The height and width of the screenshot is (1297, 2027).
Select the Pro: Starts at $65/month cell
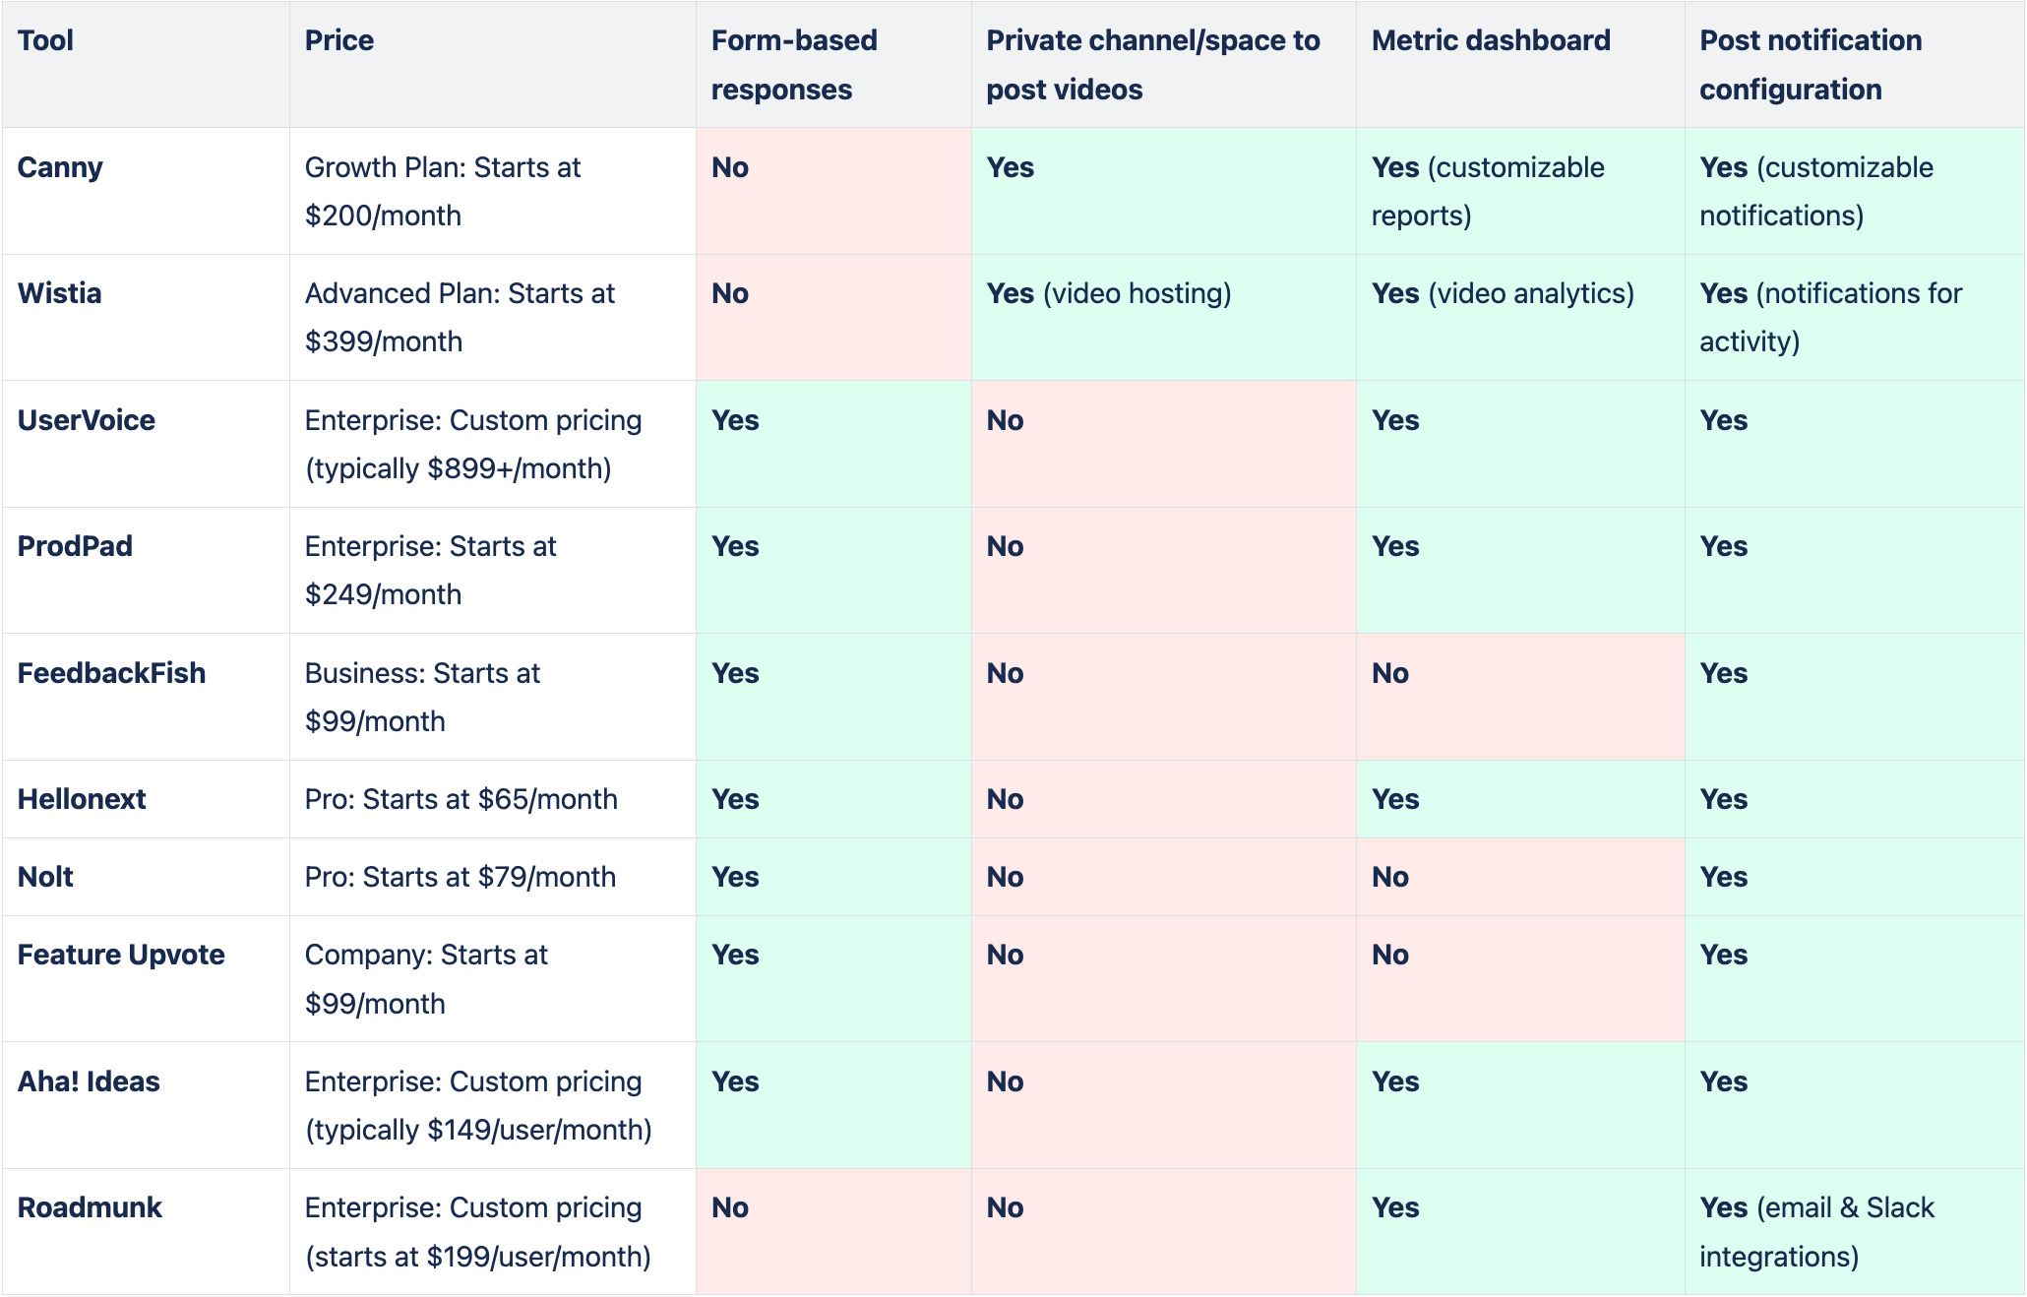pyautogui.click(x=461, y=799)
